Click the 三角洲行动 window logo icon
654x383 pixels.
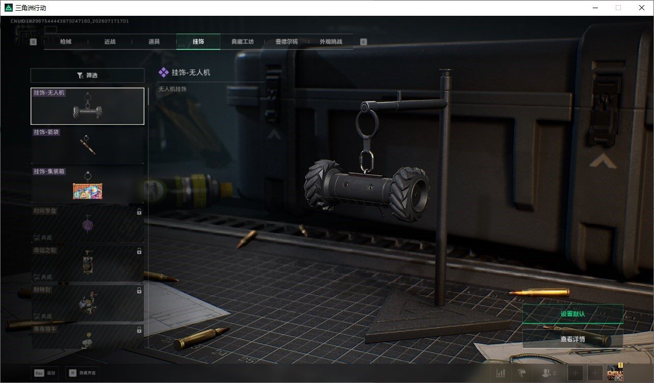9,8
